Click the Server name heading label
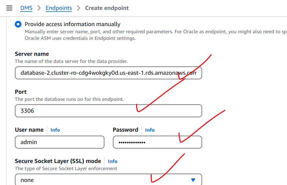Screen dimensions: 287x185 (32, 54)
